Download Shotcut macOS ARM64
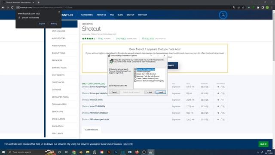 point(93,106)
